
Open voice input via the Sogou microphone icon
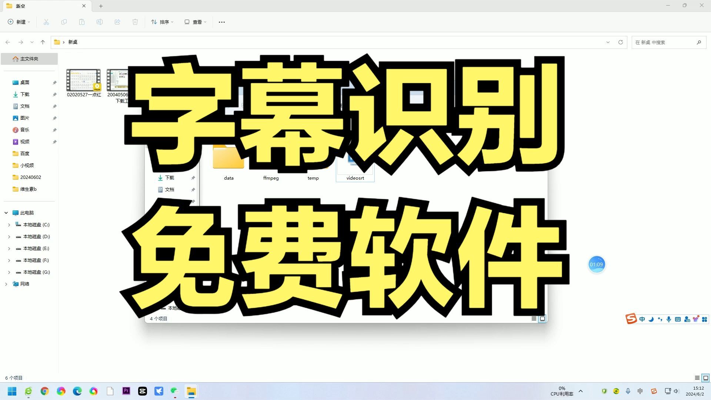tap(668, 319)
